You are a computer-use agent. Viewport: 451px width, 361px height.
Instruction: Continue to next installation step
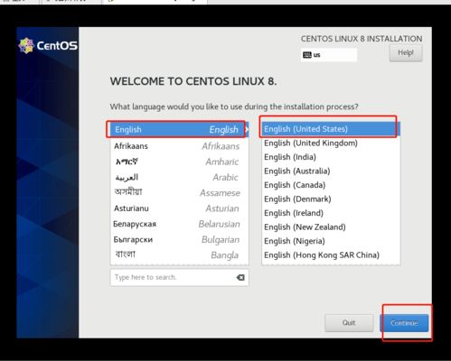tap(404, 323)
